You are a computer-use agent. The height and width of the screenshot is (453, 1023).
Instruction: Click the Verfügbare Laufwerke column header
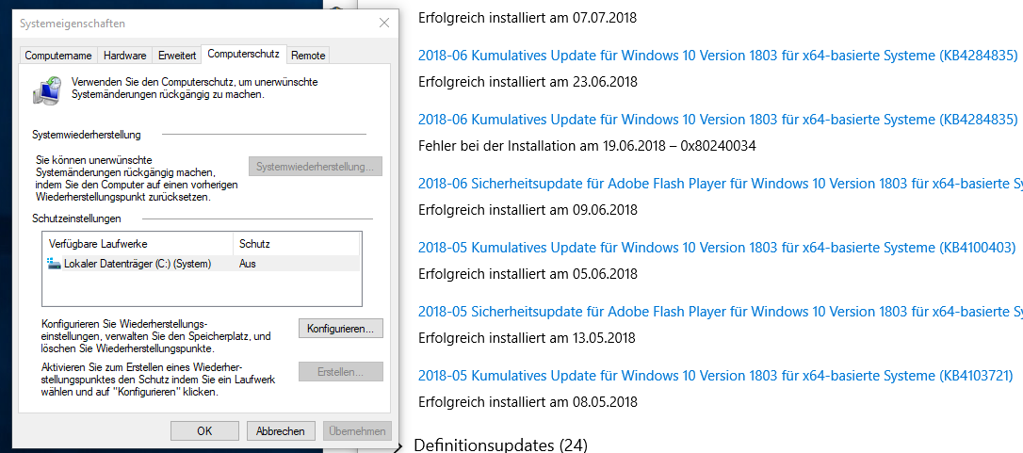tap(138, 244)
